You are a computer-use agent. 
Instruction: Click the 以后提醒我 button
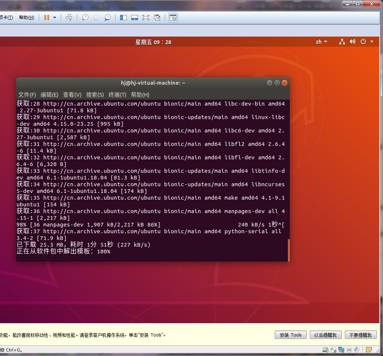325,335
